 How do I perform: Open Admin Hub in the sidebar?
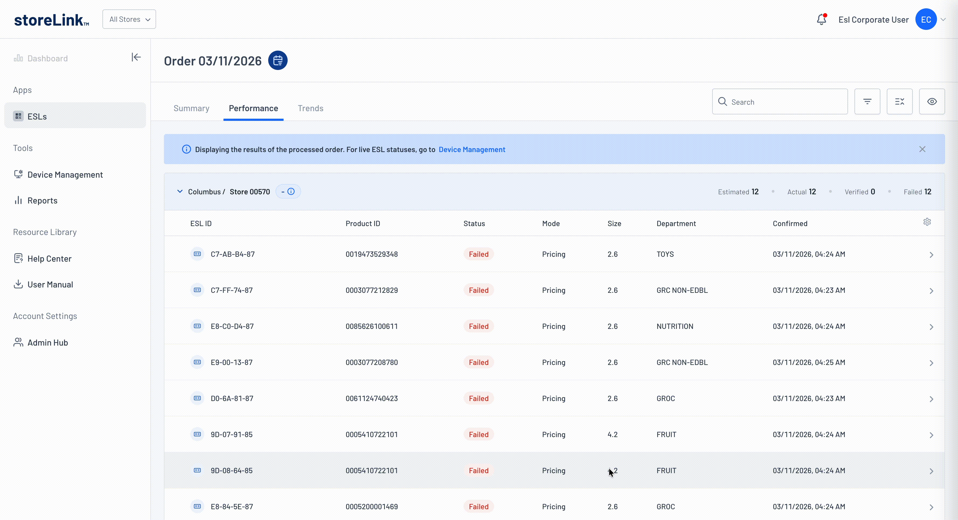pyautogui.click(x=48, y=342)
